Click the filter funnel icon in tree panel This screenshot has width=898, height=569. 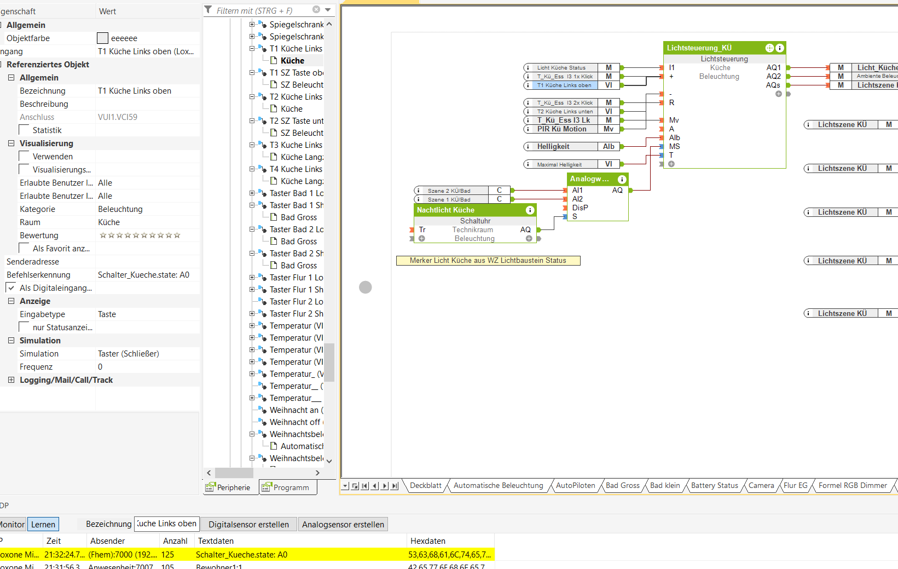click(208, 10)
